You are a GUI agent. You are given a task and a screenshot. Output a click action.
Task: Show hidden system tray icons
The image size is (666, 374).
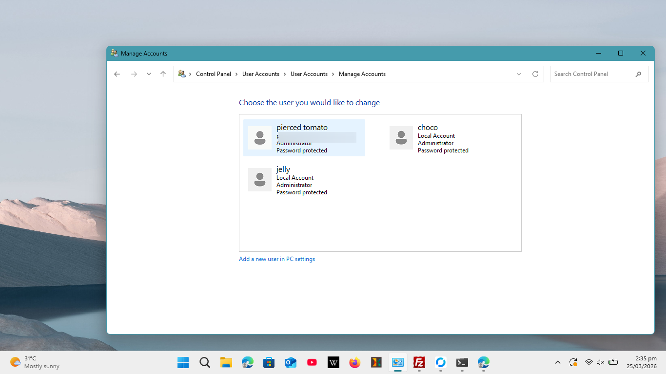point(558,362)
